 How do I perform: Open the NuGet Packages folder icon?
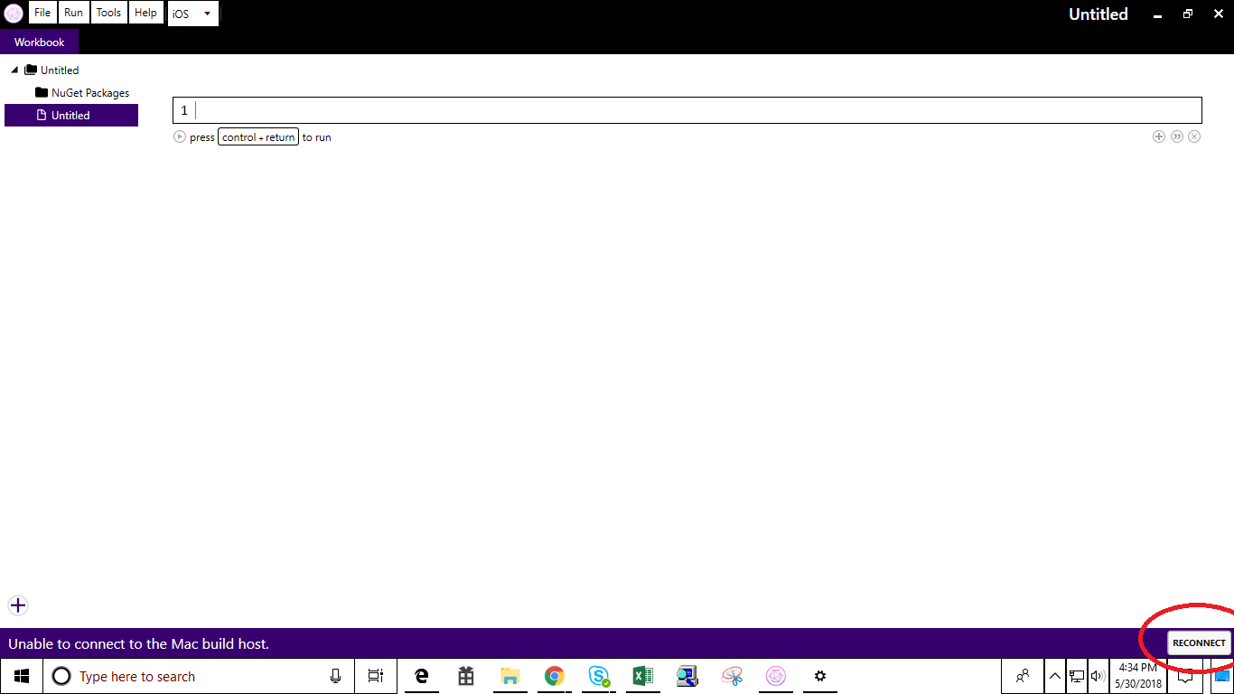click(40, 92)
